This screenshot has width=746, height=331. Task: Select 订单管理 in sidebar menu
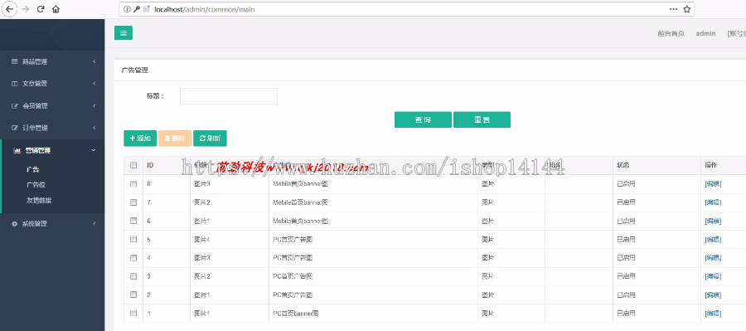pos(35,128)
